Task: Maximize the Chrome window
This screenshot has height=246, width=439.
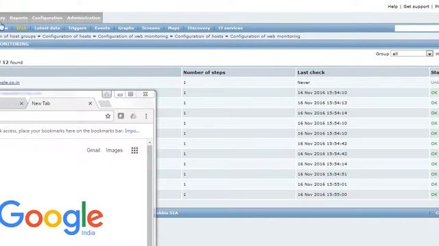Action: (131, 94)
